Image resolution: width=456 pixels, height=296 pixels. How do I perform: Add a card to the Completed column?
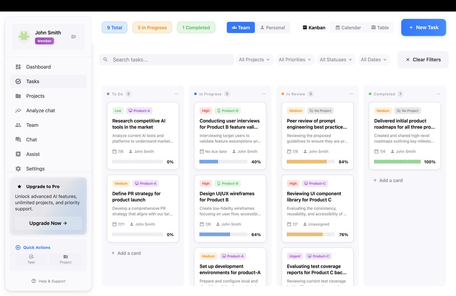(388, 180)
